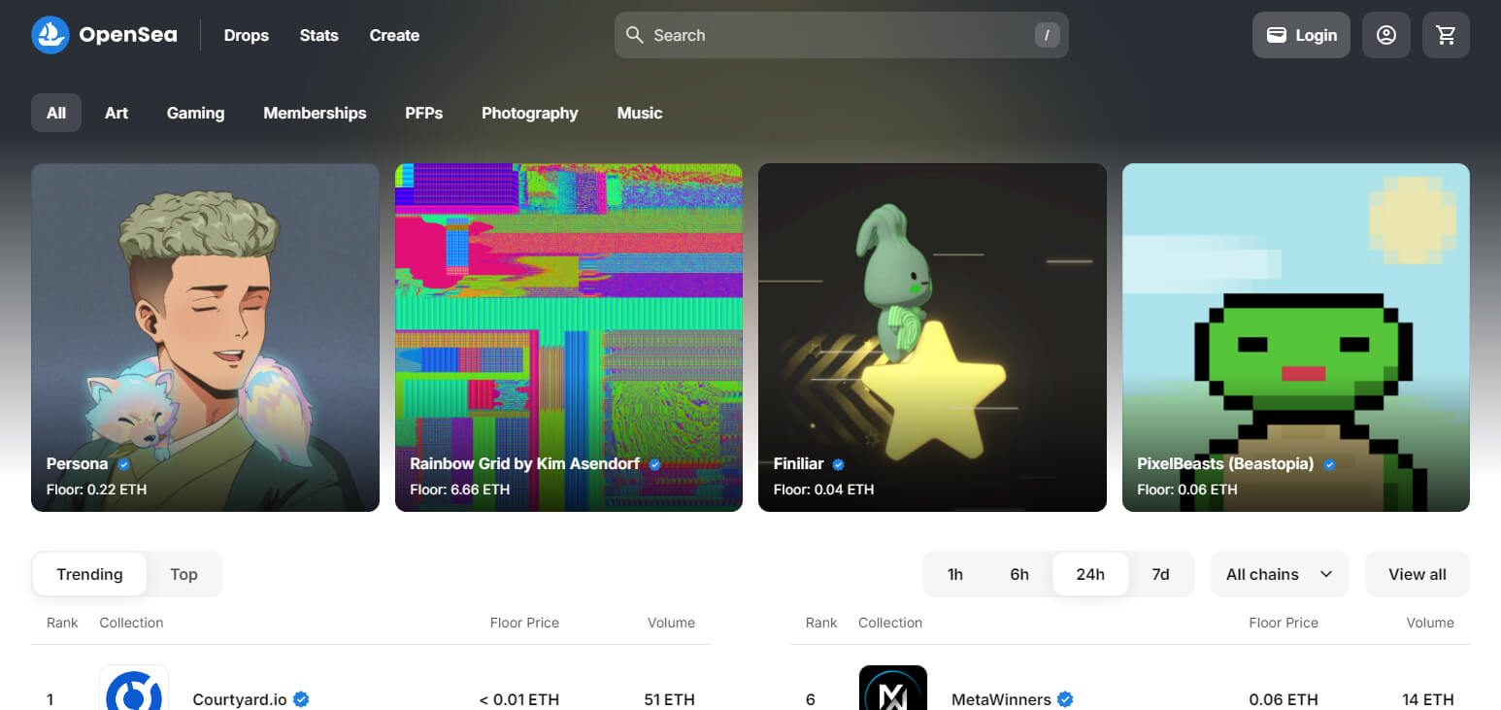Click the search magnifier icon
Image resolution: width=1501 pixels, height=710 pixels.
tap(635, 35)
